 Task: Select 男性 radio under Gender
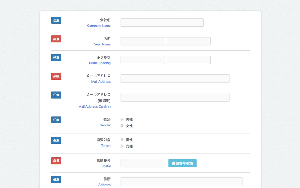pos(122,119)
